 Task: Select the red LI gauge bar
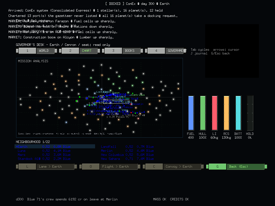pos(215,113)
